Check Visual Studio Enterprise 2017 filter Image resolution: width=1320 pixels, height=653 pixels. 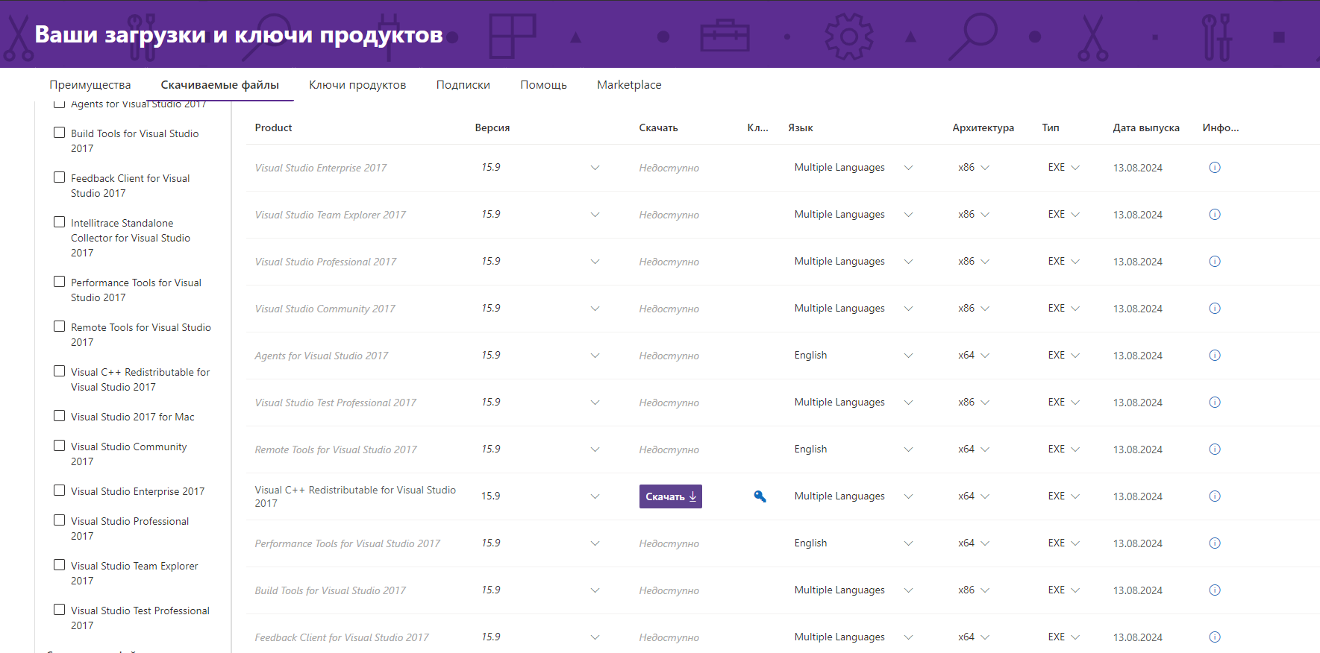(x=59, y=490)
